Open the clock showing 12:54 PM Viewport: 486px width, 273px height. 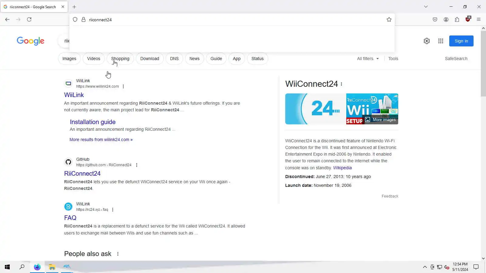pyautogui.click(x=460, y=267)
